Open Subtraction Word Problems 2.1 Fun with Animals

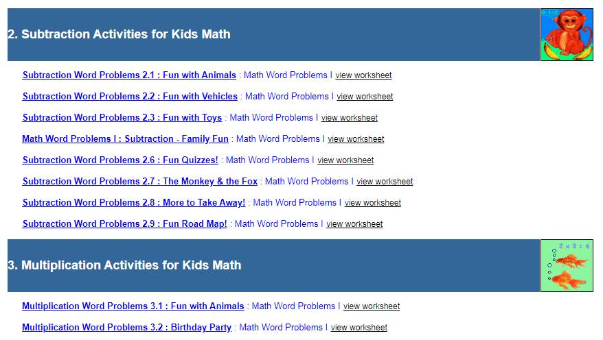[x=129, y=75]
